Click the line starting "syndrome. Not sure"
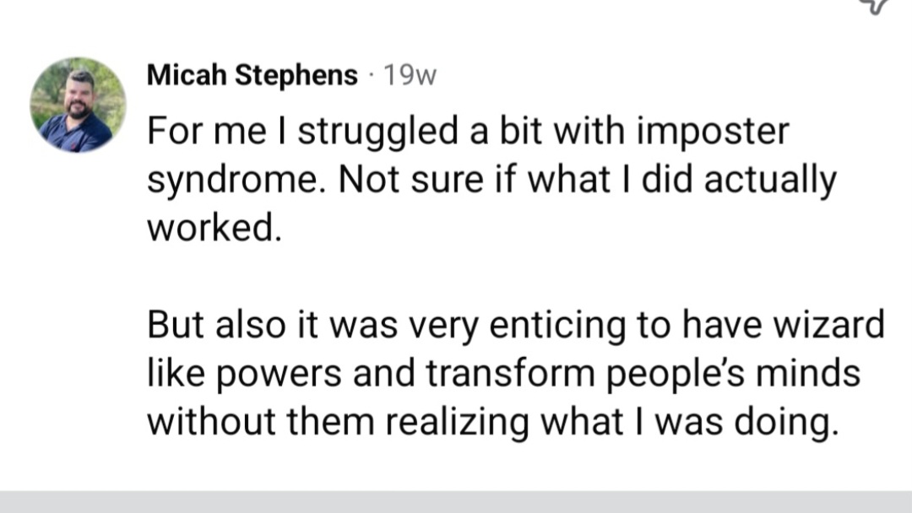 491,180
